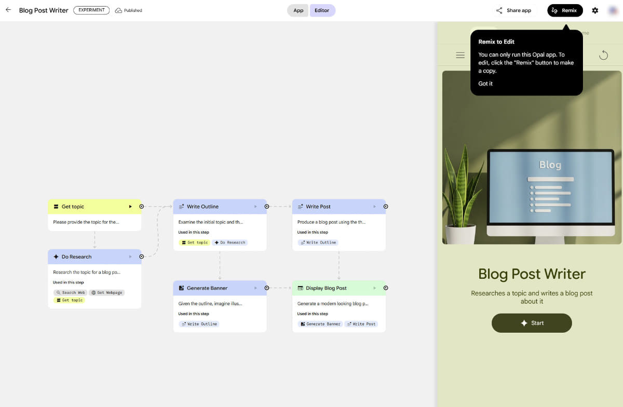
Task: Click the Do Research node output port
Action: point(141,257)
